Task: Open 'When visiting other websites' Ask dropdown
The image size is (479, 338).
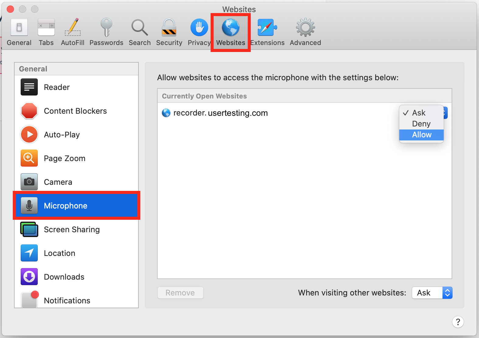Action: point(432,293)
